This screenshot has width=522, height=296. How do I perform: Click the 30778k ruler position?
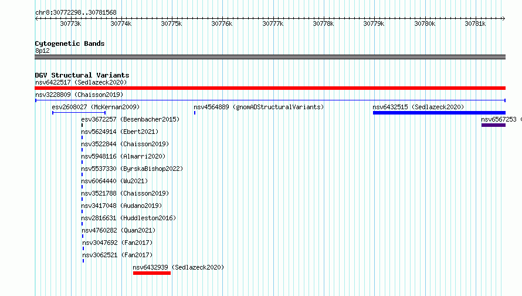pos(323,23)
